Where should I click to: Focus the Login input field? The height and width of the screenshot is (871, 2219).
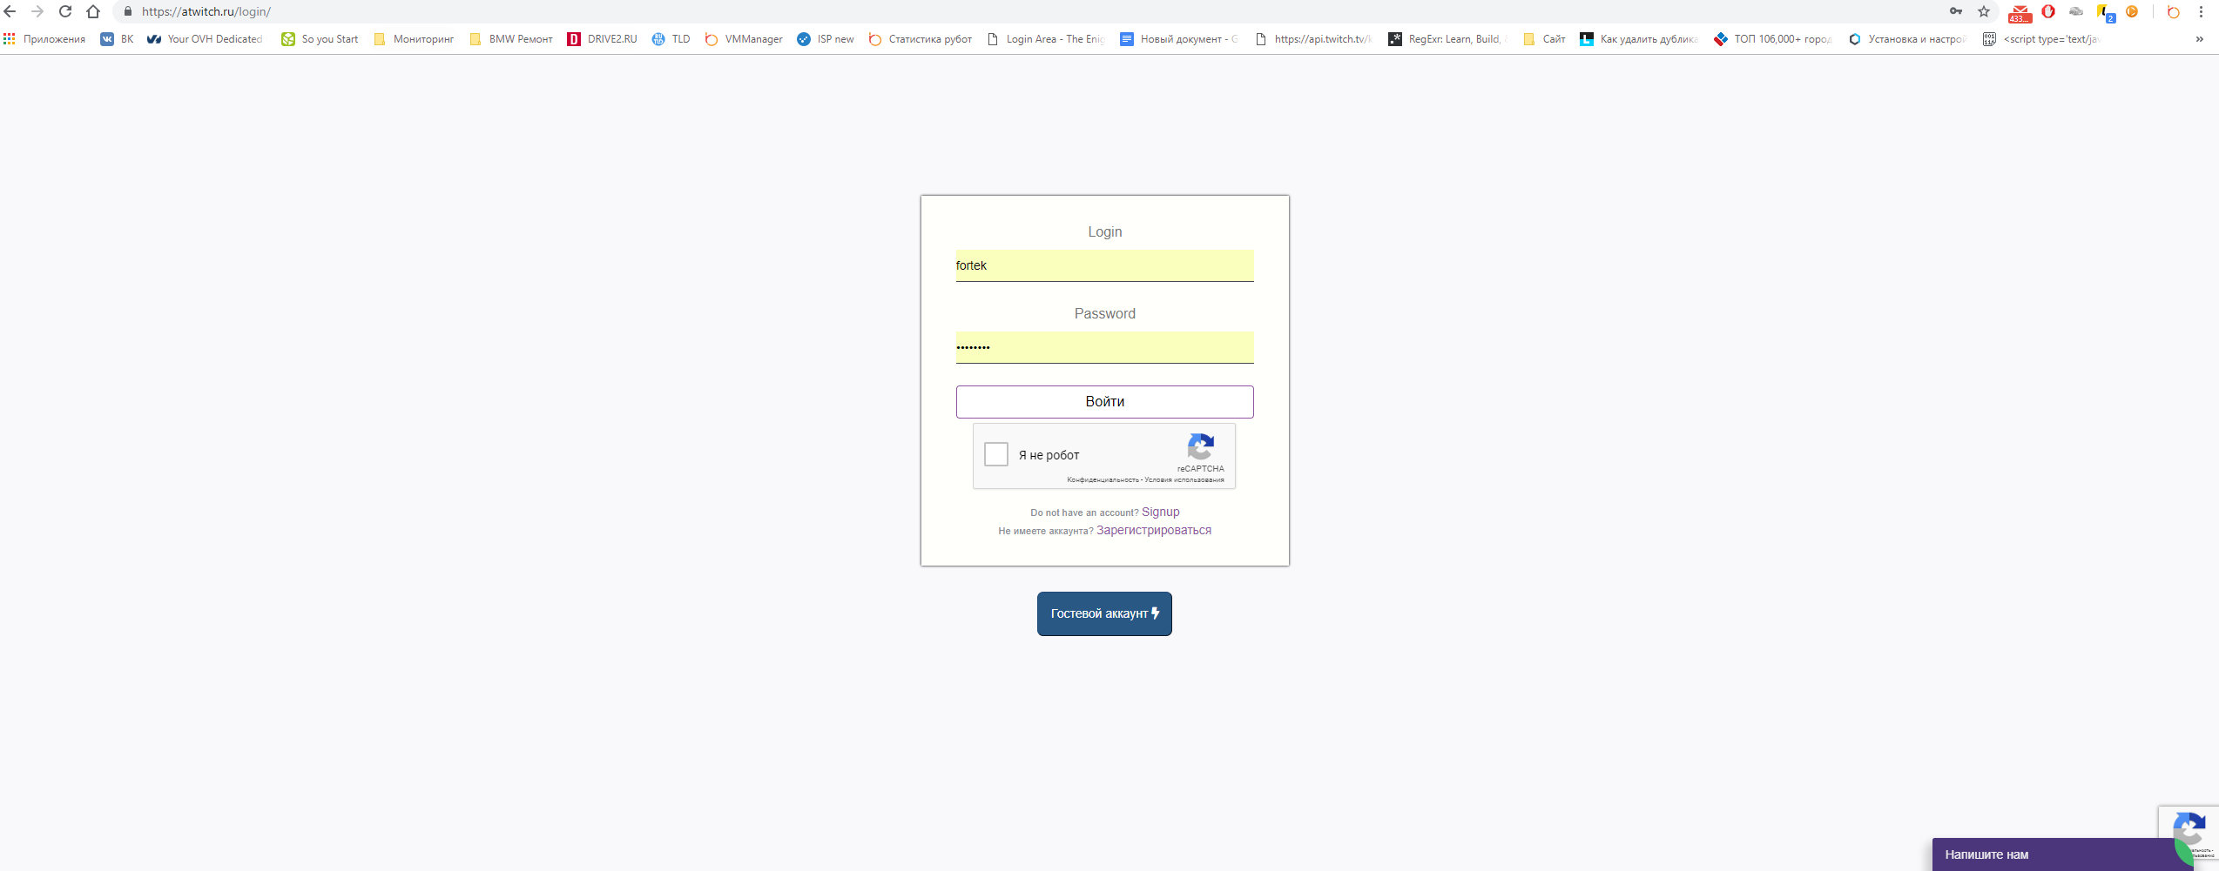click(1104, 265)
